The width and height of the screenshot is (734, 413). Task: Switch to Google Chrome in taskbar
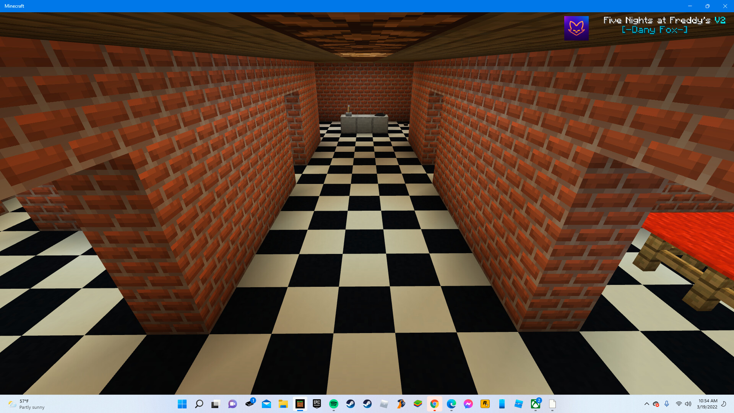tap(434, 404)
